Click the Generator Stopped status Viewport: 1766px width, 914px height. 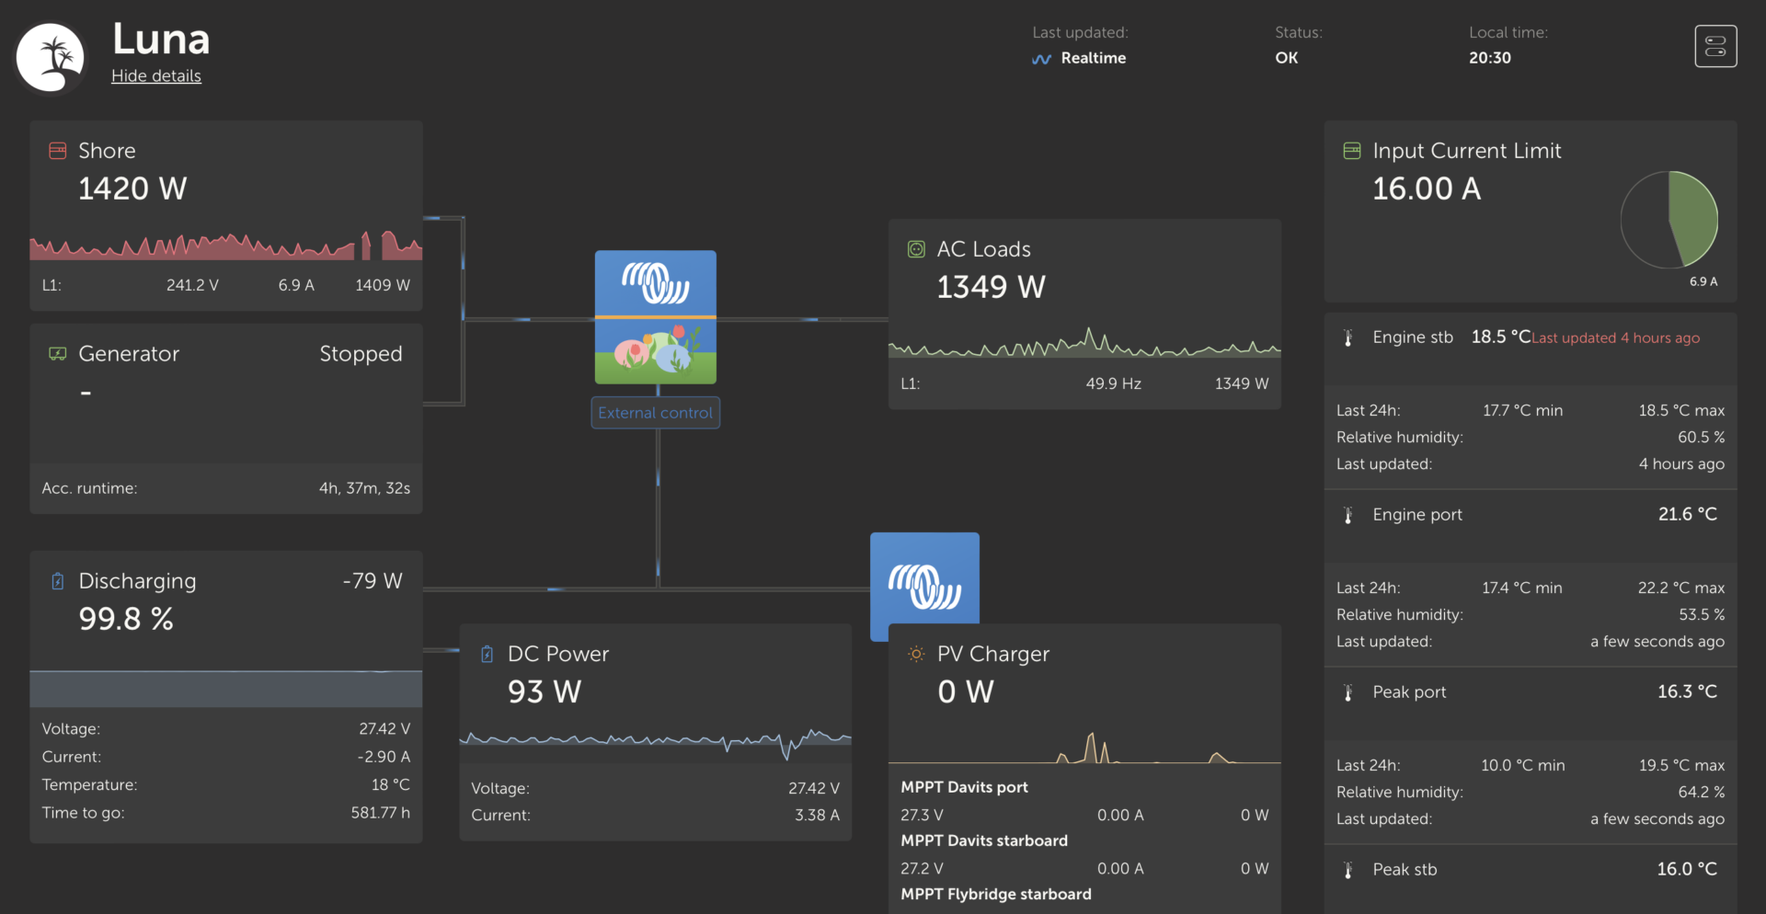[361, 354]
